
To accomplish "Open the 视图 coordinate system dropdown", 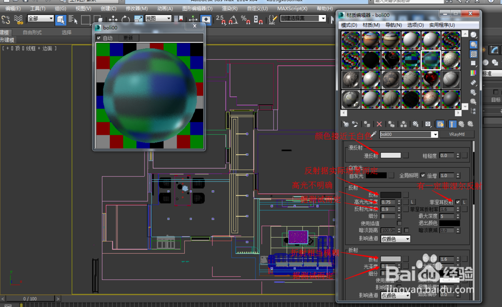I will (158, 19).
